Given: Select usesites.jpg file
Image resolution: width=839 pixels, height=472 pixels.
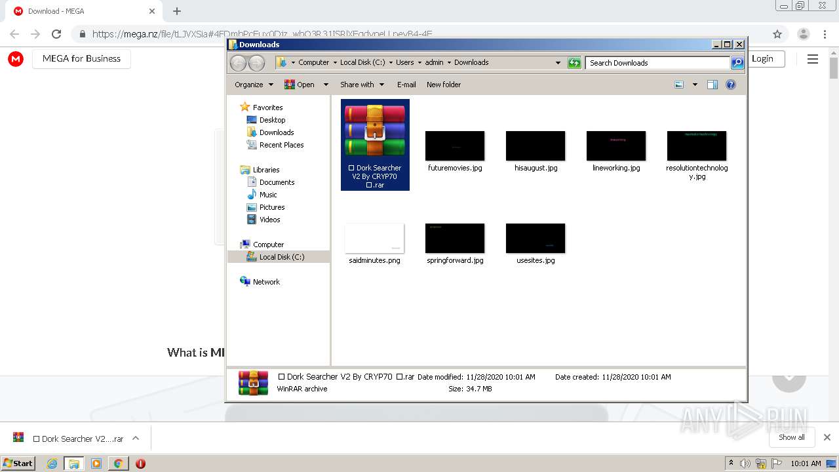Looking at the screenshot, I should (x=536, y=243).
